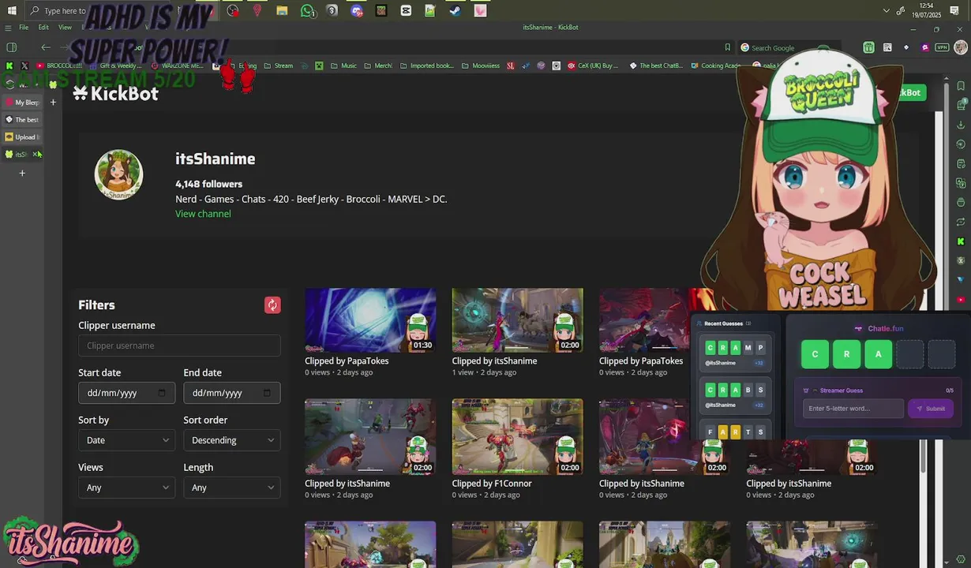The image size is (971, 568).
Task: Expand the Sort by Date dropdown
Action: [126, 440]
